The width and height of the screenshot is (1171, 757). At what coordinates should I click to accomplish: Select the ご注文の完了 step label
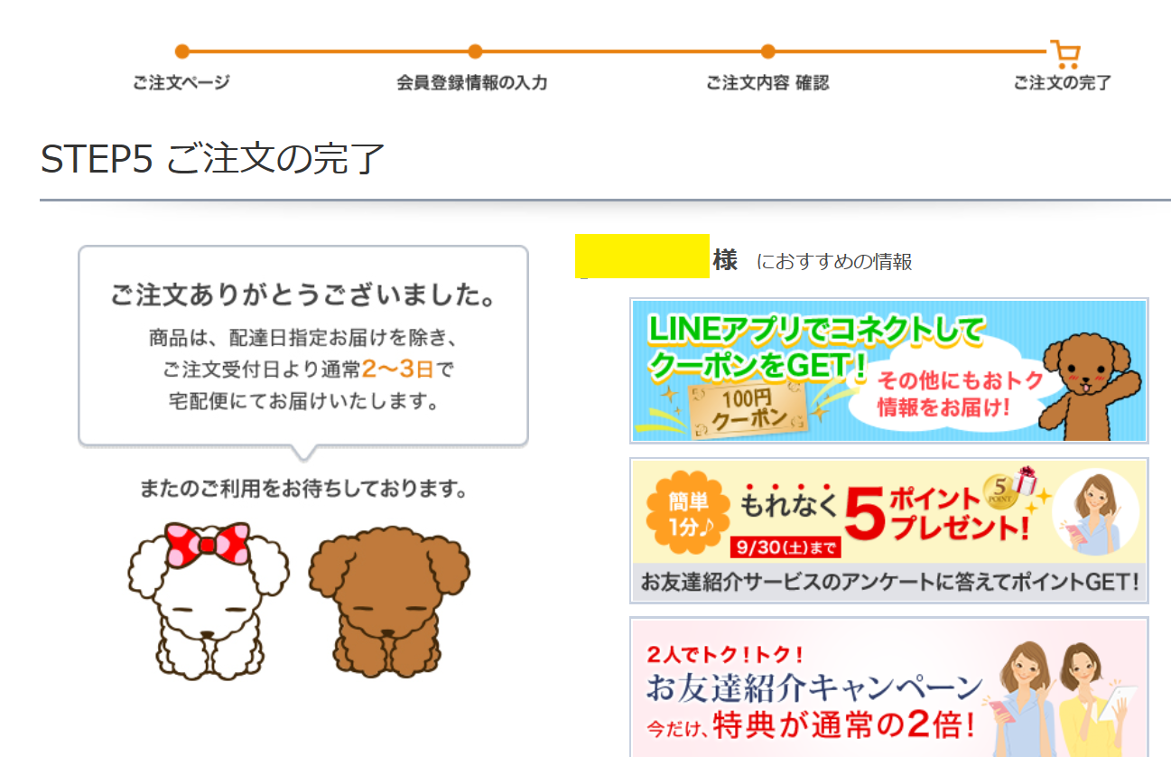coord(1063,83)
